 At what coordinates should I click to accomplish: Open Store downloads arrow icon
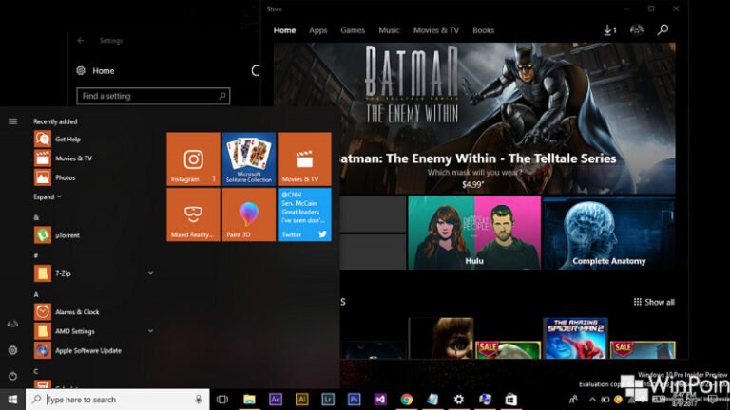point(609,30)
